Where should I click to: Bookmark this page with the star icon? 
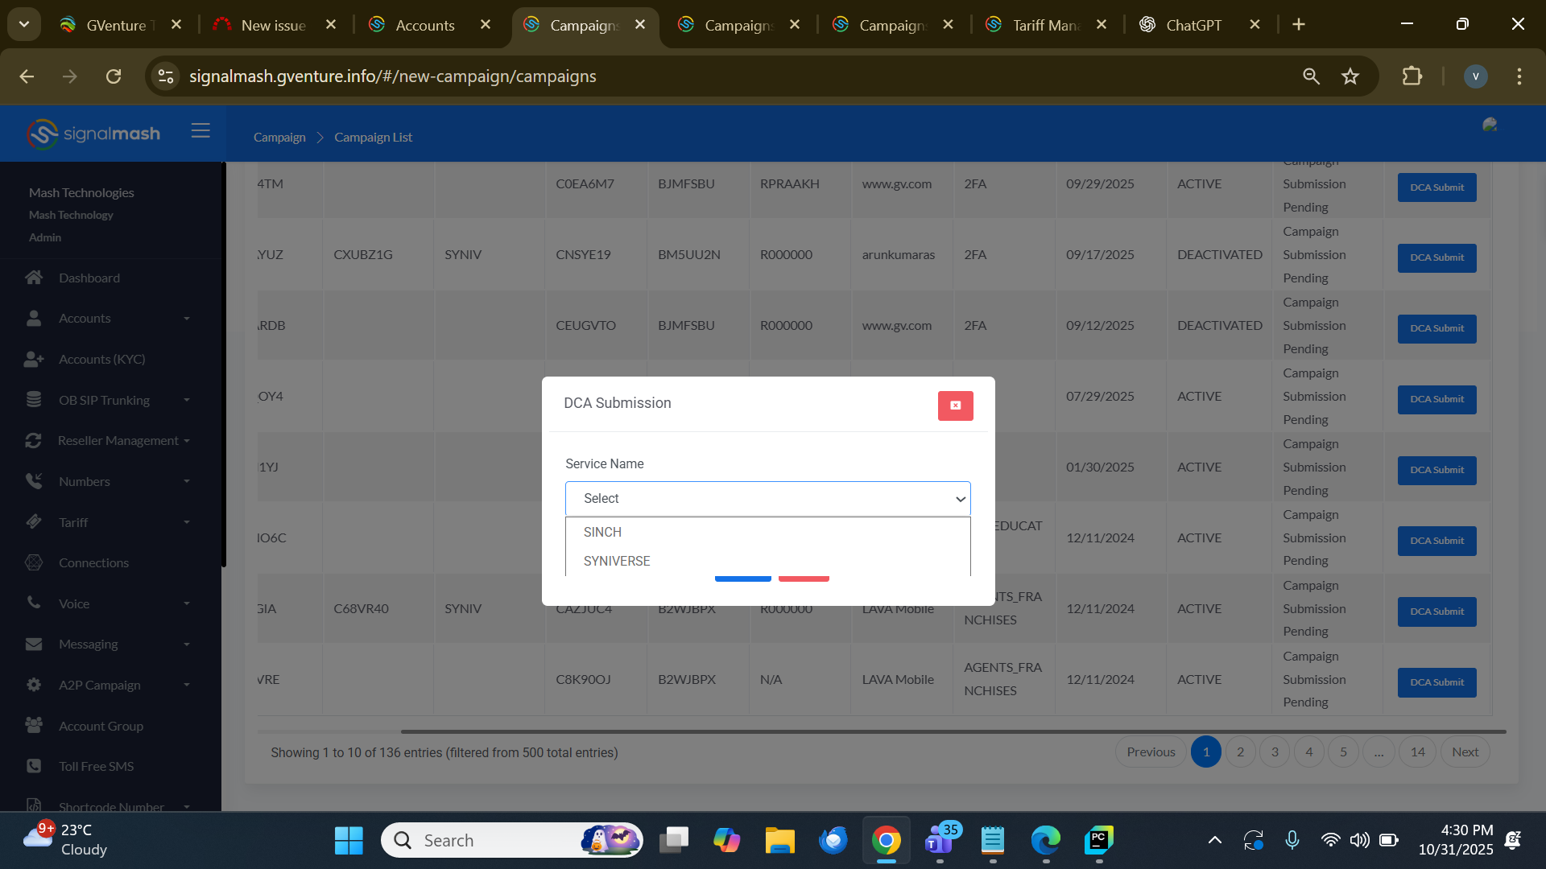click(x=1350, y=76)
